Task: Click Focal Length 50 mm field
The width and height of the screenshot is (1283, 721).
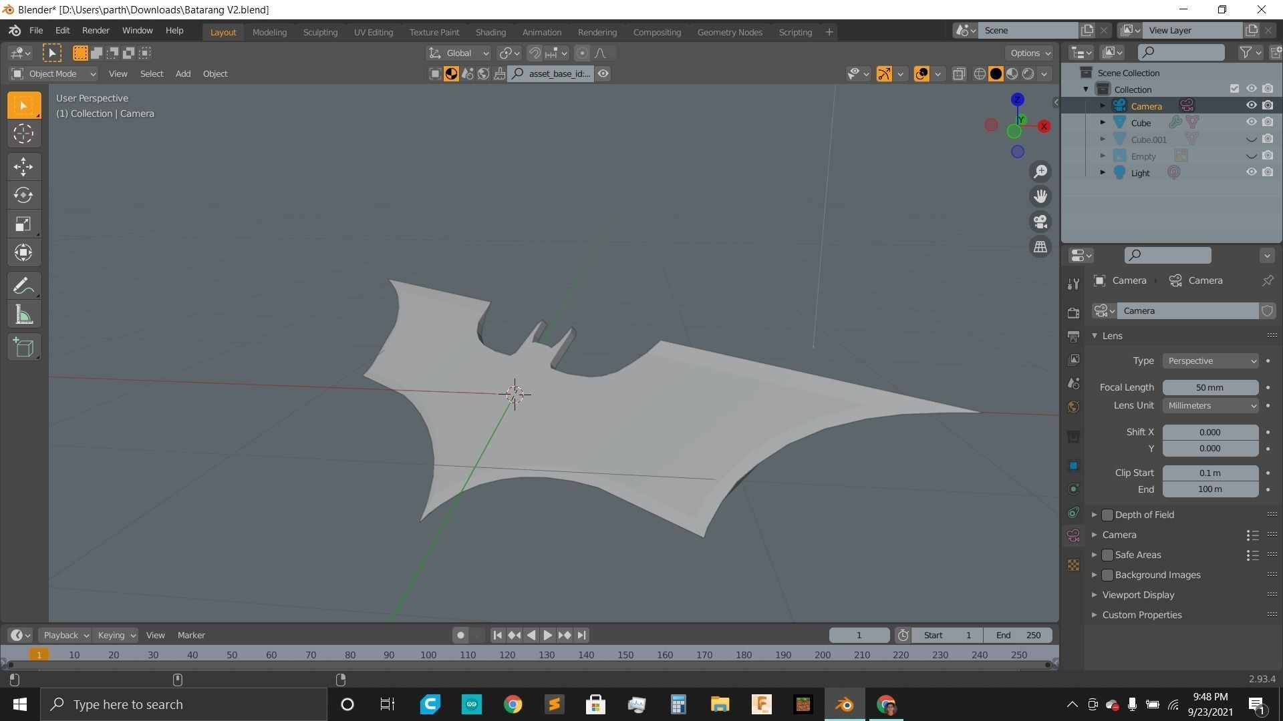Action: pos(1210,388)
